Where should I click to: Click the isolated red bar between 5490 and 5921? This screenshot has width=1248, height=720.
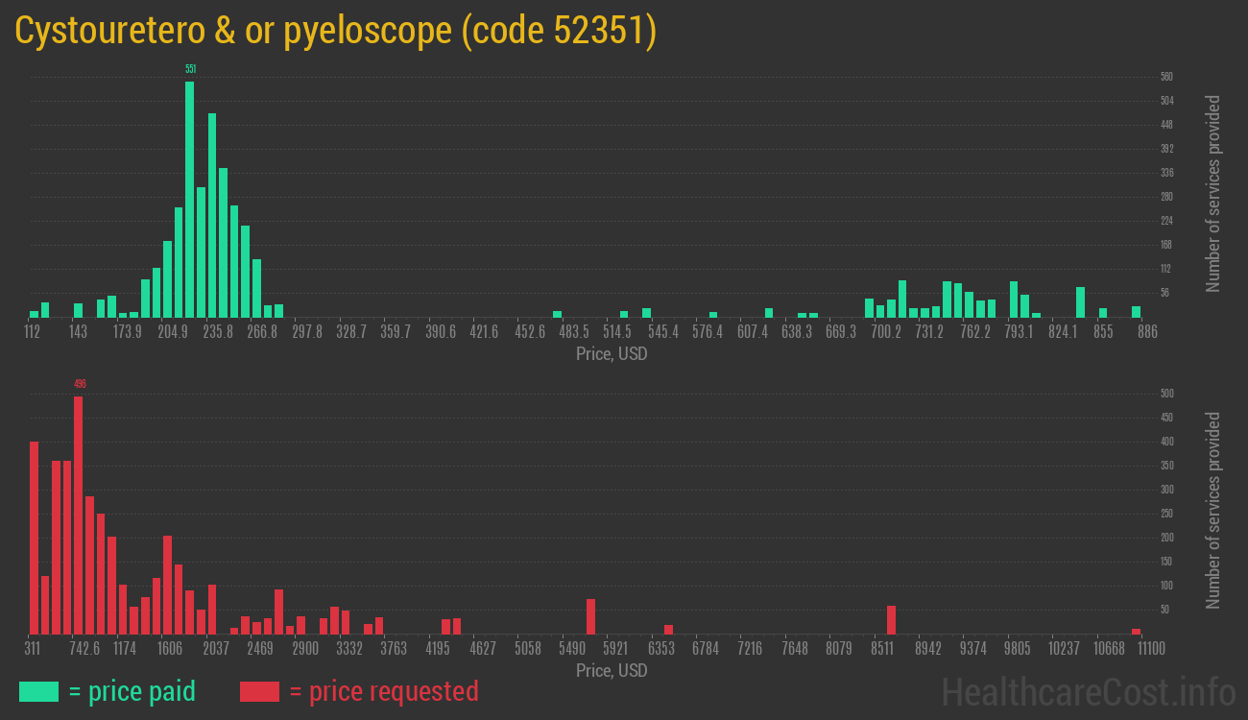coord(590,616)
